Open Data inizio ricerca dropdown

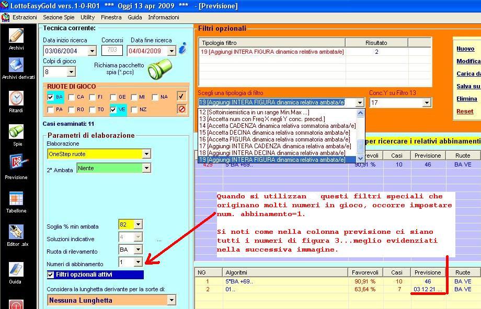91,51
